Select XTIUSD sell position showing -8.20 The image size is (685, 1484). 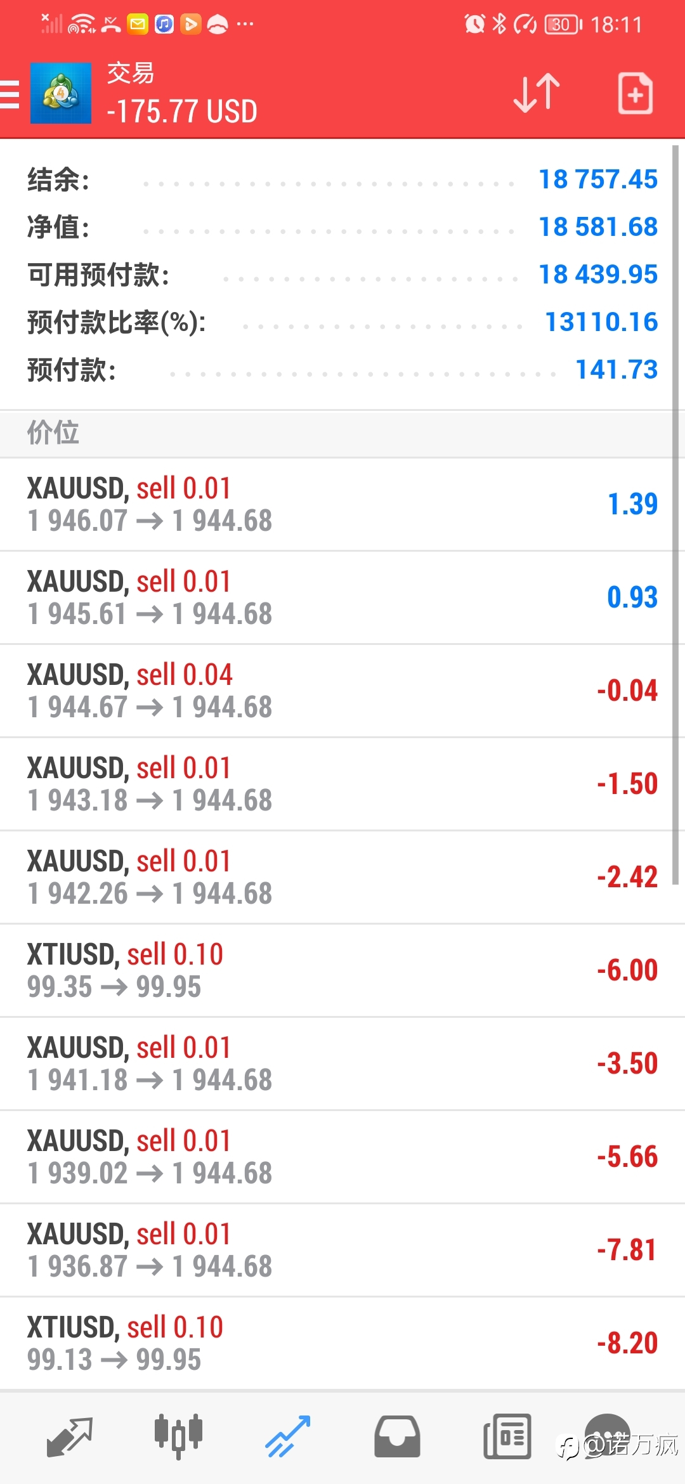coord(342,1344)
